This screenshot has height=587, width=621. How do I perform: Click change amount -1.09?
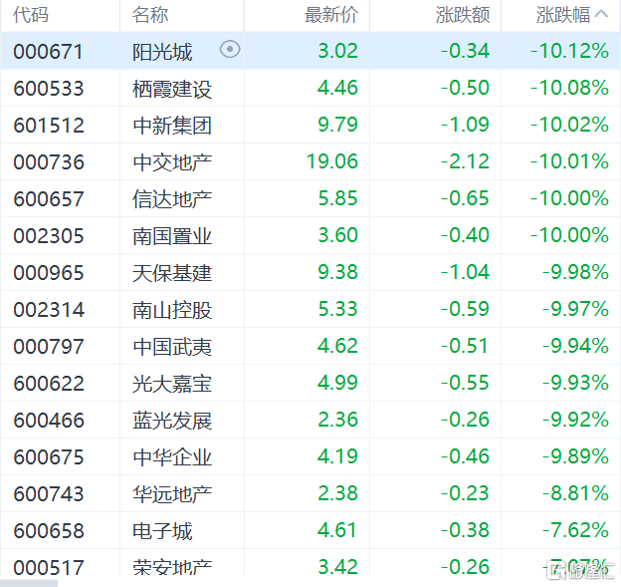pyautogui.click(x=466, y=125)
